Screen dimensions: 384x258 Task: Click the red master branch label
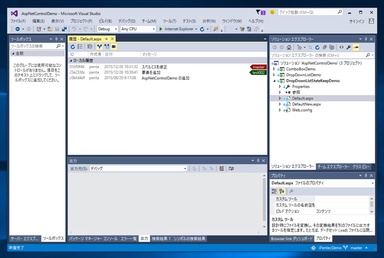click(258, 67)
